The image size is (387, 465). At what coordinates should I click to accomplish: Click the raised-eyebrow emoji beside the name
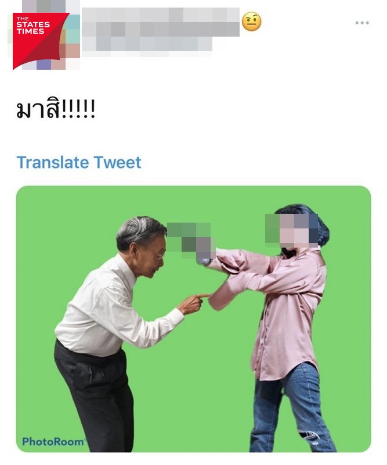pos(251,22)
